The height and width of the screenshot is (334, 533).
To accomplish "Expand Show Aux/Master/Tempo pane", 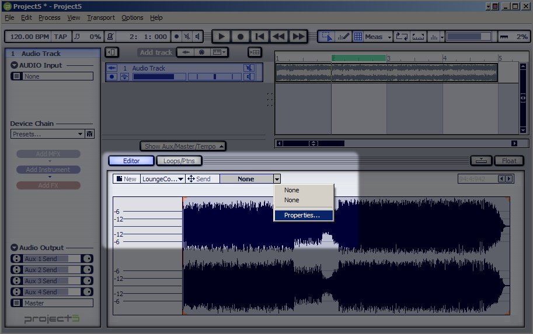I will pyautogui.click(x=183, y=146).
